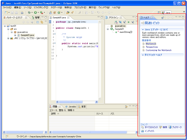Toggle Sort in the Outline toolbar
The image size is (187, 140).
116,22
